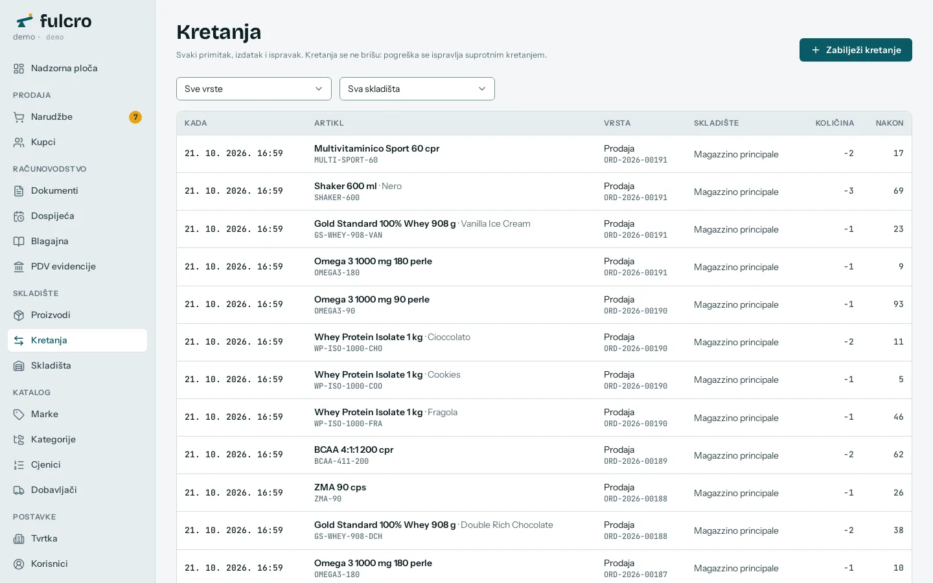Select SKU text GS-WHEY-908-VAN
The width and height of the screenshot is (933, 583).
pos(348,235)
